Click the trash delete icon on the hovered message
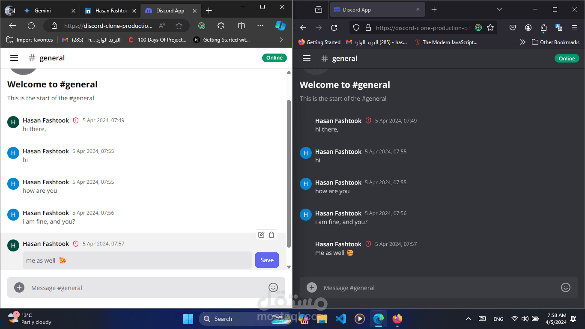This screenshot has height=329, width=585. click(272, 235)
